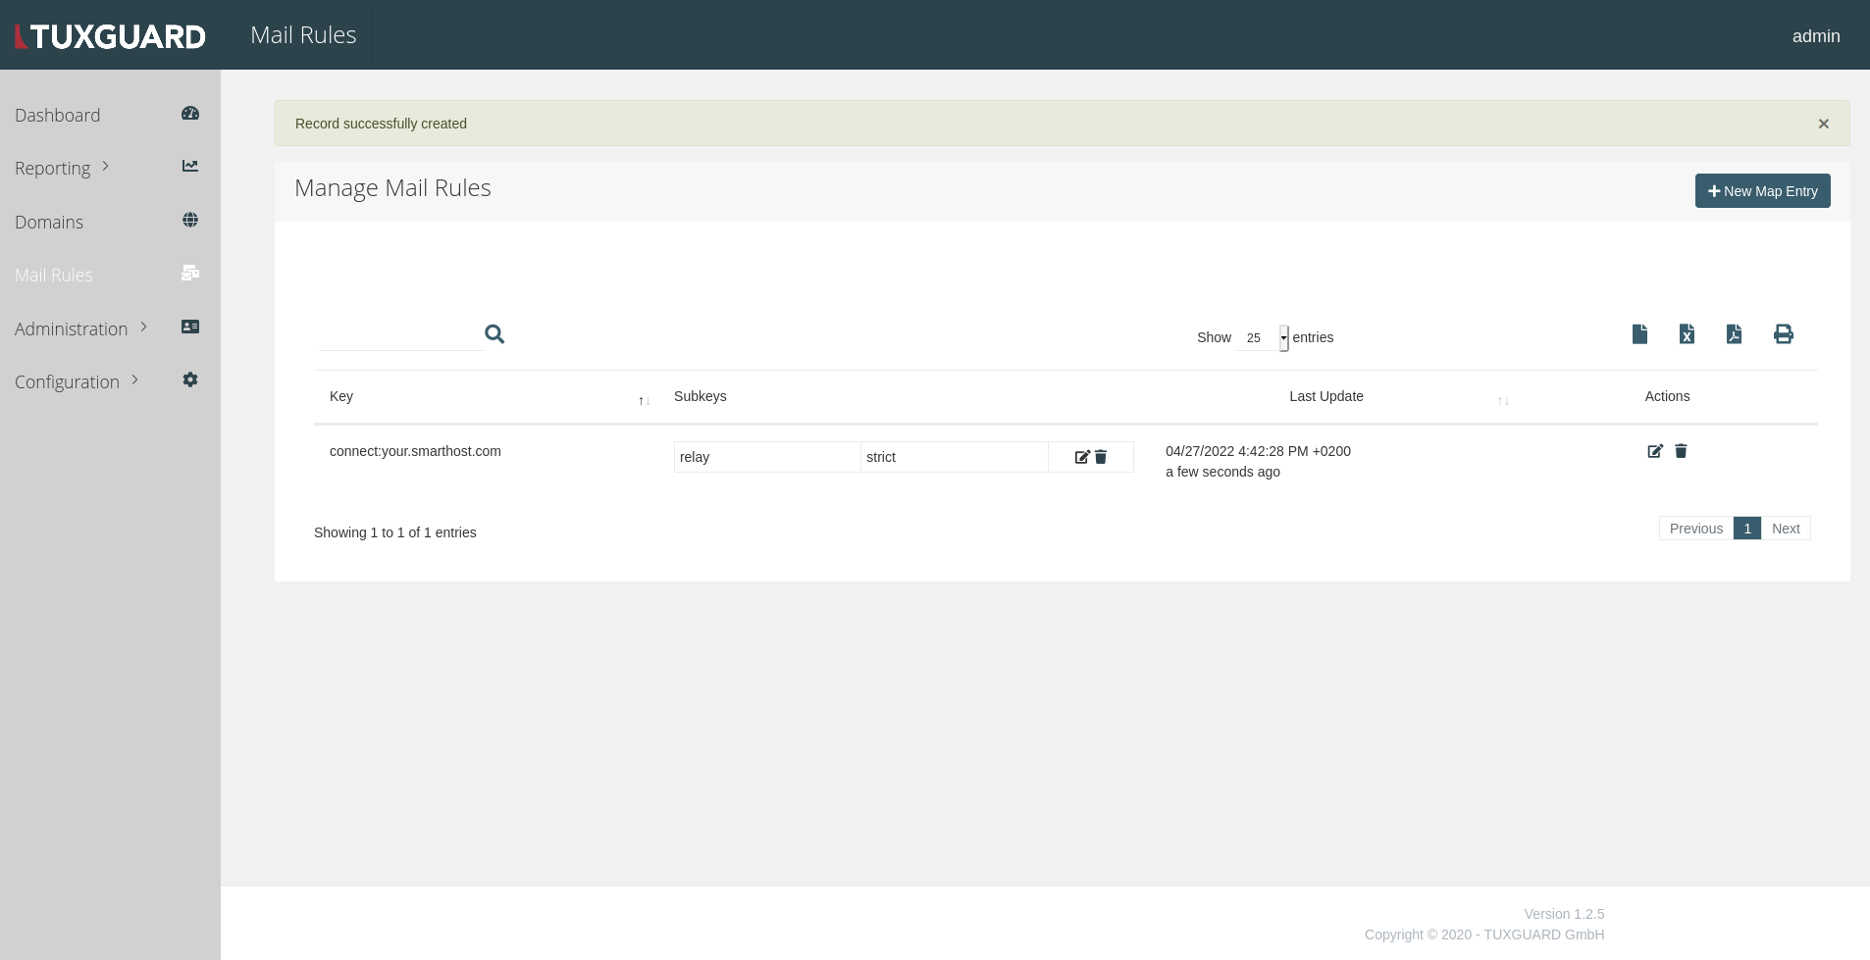The height and width of the screenshot is (960, 1870).
Task: Open the edit icon in the Actions column
Action: pos(1655,451)
